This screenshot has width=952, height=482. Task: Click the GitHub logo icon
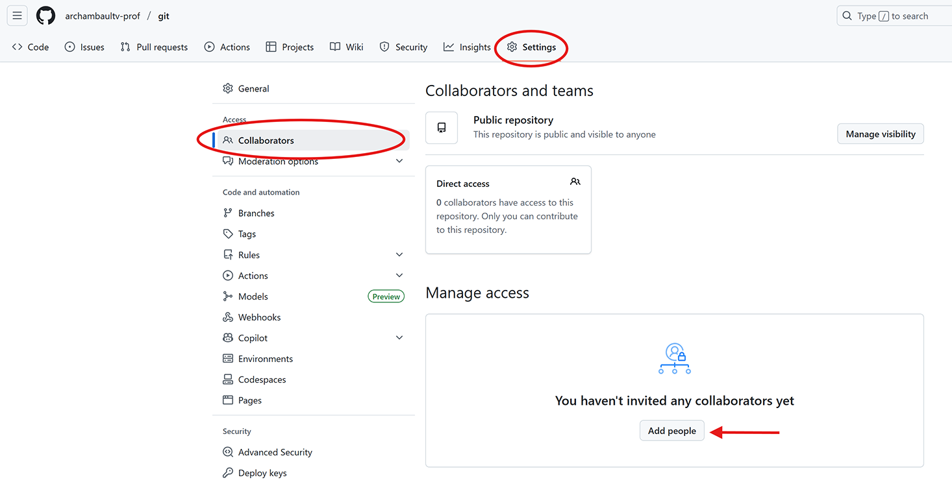point(45,16)
